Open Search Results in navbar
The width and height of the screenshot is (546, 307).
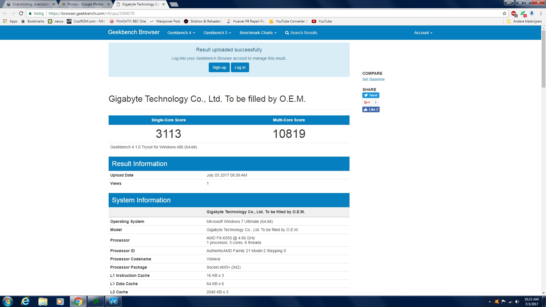(x=301, y=33)
